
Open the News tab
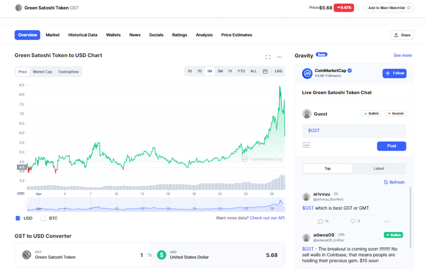135,35
